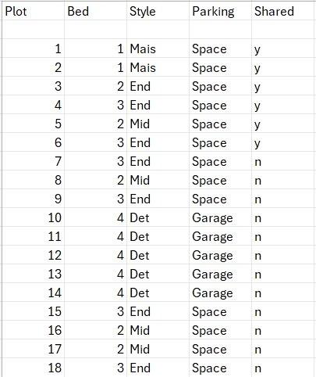Select the Shared cell for plot 7

coord(283,161)
